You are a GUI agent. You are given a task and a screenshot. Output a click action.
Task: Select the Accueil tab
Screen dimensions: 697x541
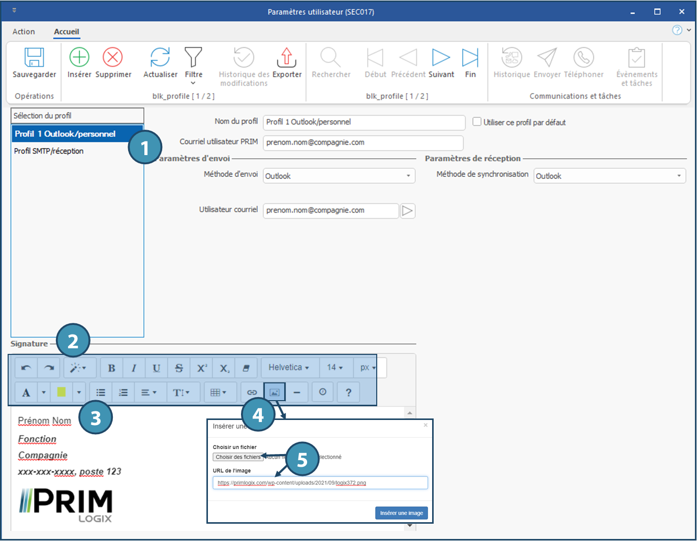[x=67, y=32]
